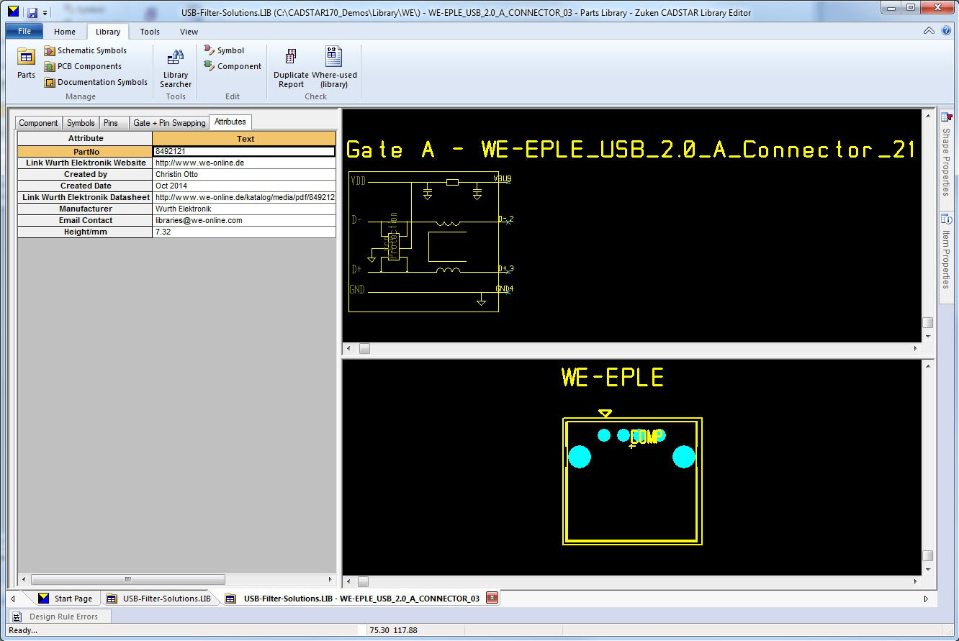
Task: Open Schematic Symbols library
Action: pyautogui.click(x=85, y=50)
